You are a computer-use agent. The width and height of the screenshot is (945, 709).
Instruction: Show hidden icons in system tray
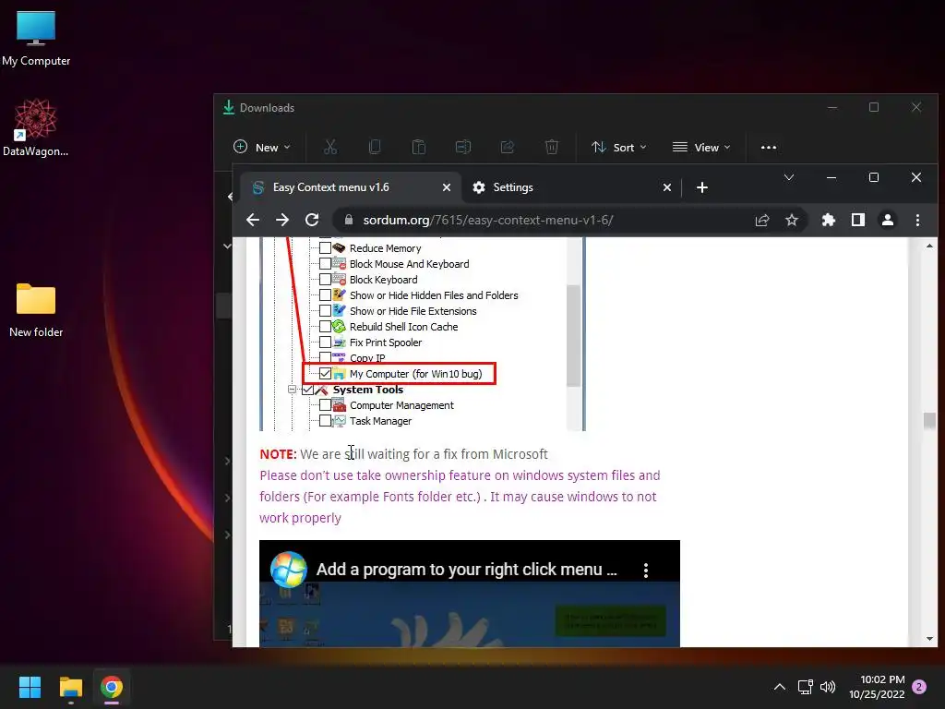pos(779,687)
